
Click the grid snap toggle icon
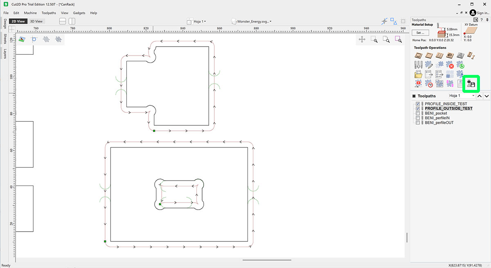tap(403, 21)
